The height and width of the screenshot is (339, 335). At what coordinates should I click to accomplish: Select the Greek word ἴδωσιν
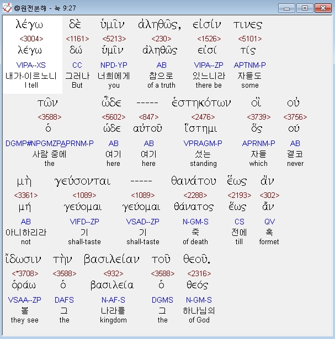pos(23,260)
